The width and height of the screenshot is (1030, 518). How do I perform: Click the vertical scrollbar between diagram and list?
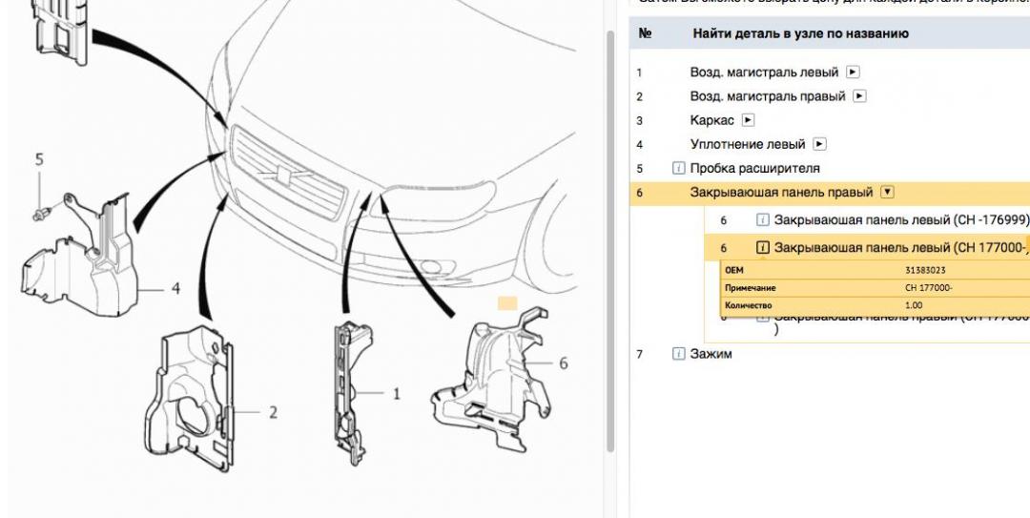(610, 238)
